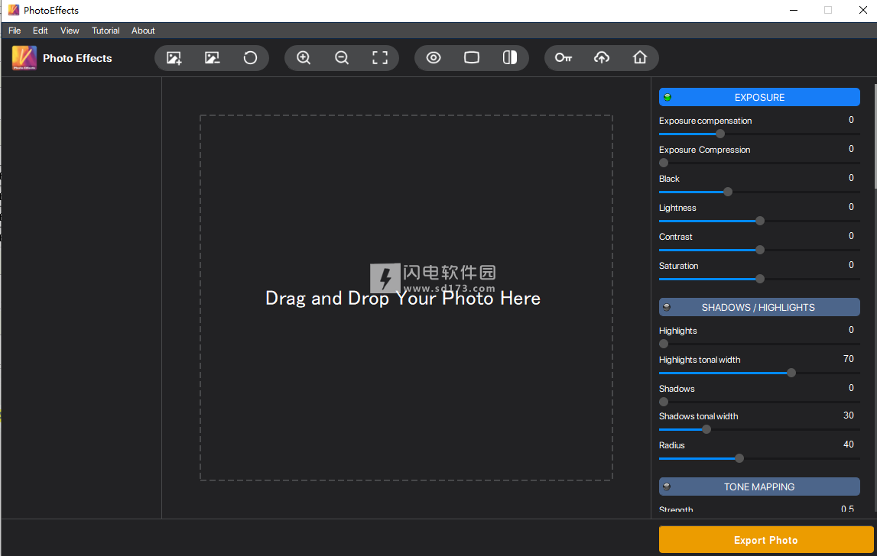The width and height of the screenshot is (877, 556).
Task: Click the license key icon
Action: [564, 57]
